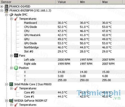Click CPU Diode max value 53.0 °C

point(107,27)
